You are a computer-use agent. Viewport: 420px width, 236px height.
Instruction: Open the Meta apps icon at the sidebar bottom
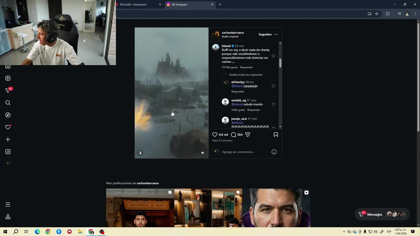(x=8, y=217)
